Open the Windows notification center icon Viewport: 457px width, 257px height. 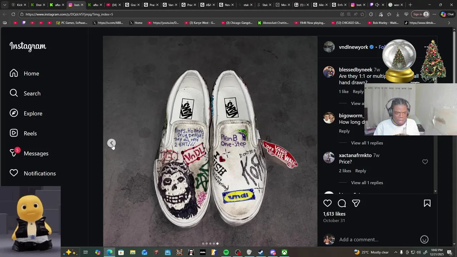point(450,252)
